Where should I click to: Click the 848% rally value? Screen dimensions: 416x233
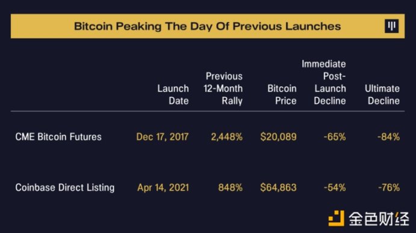click(x=231, y=188)
